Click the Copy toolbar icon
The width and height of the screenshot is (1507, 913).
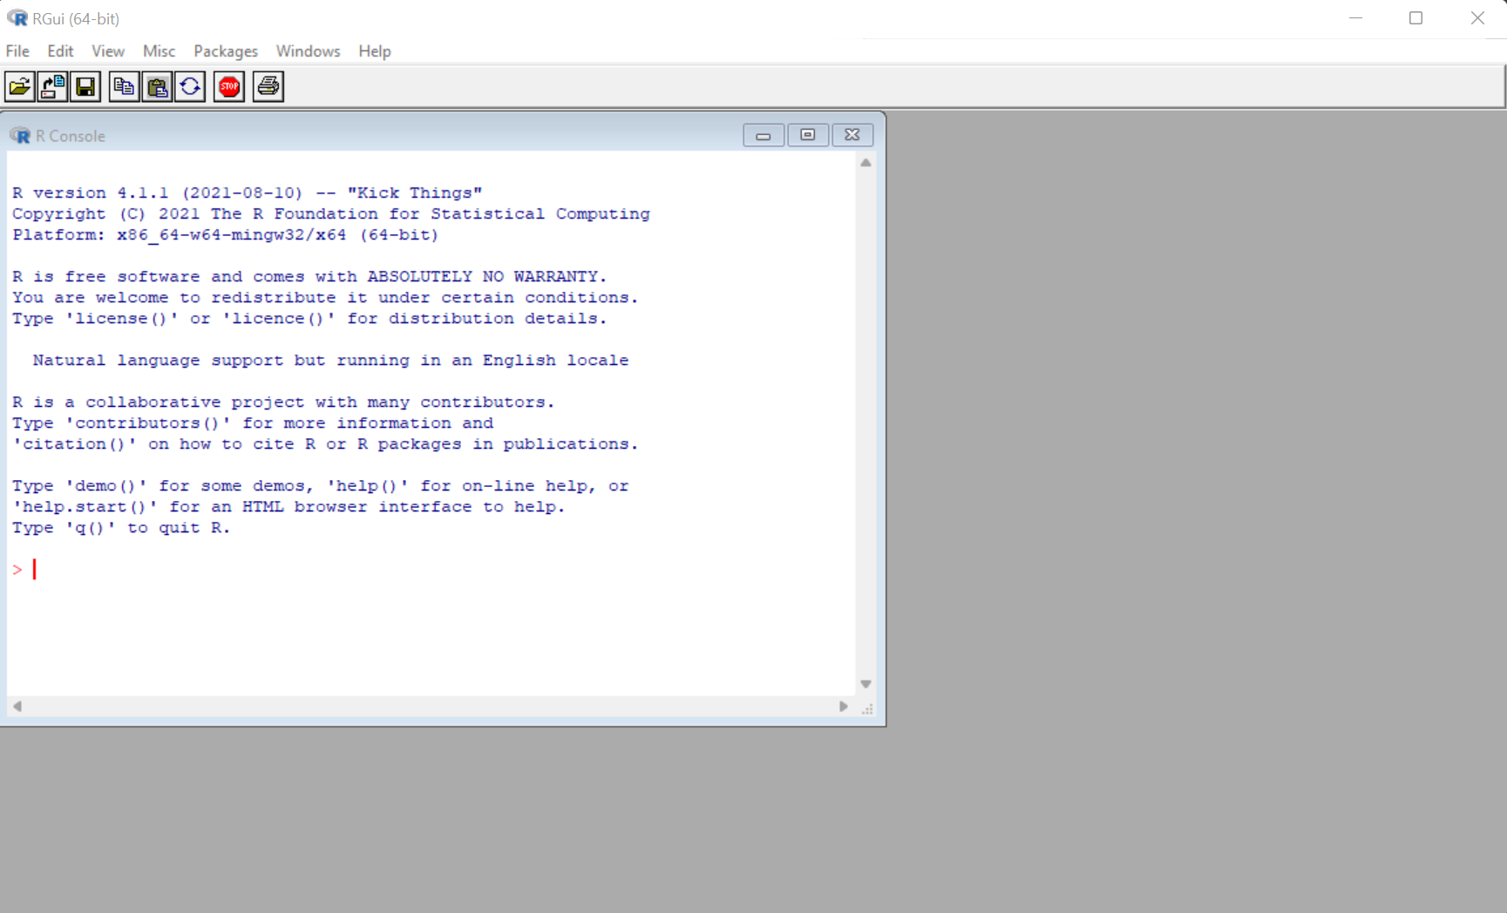124,86
